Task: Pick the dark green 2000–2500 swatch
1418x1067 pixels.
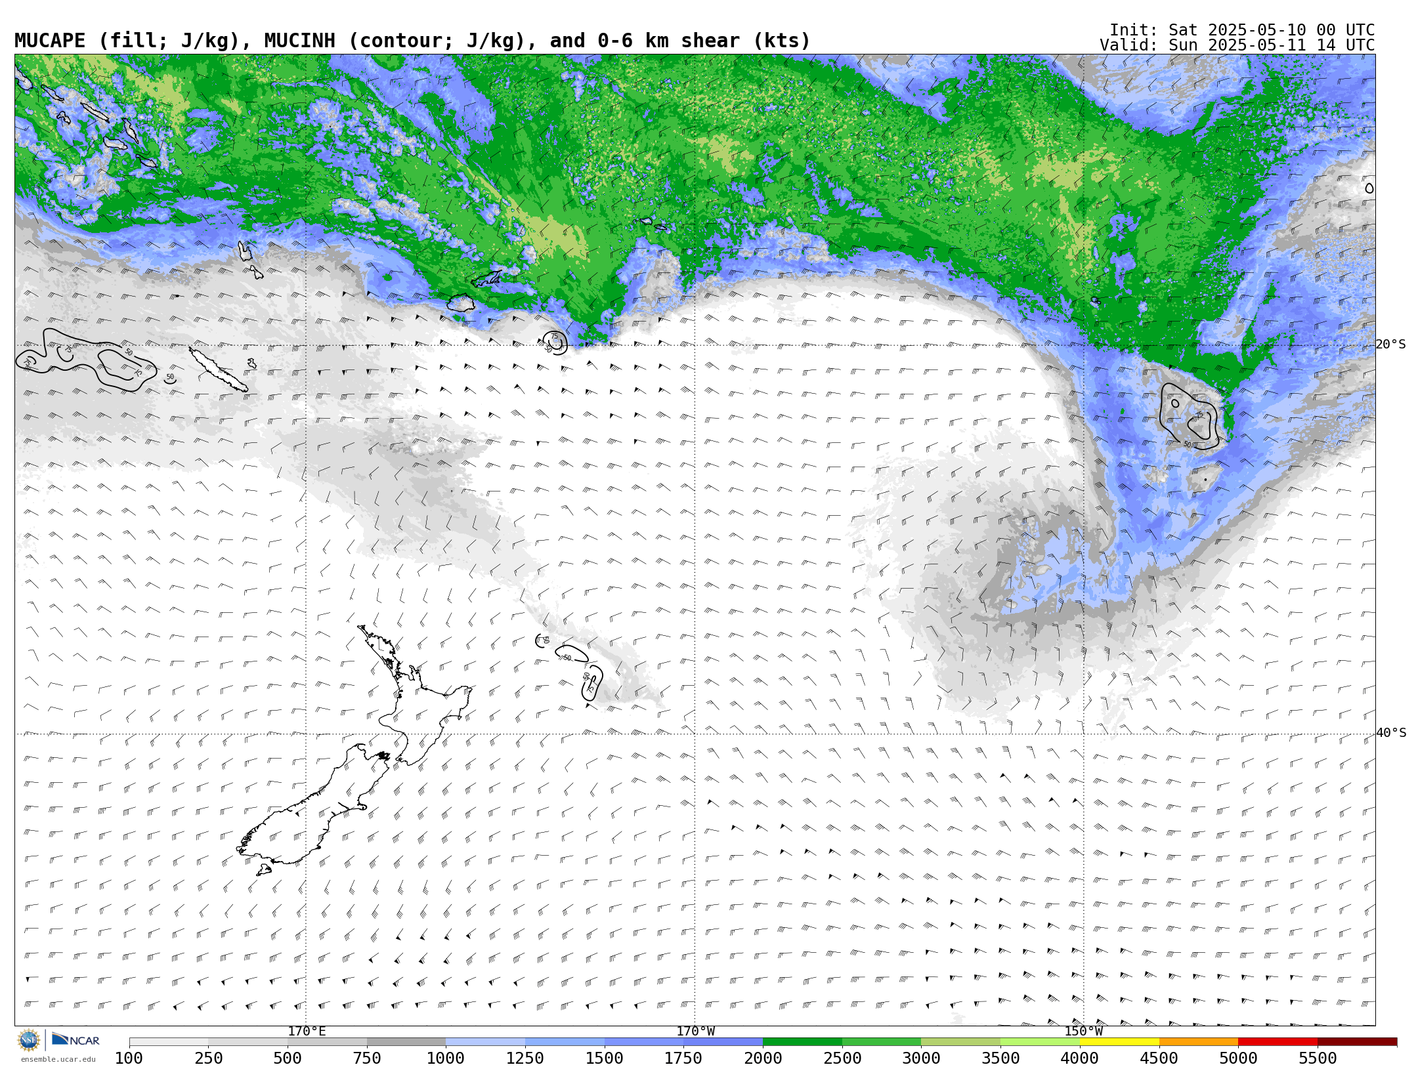Action: coord(803,1042)
